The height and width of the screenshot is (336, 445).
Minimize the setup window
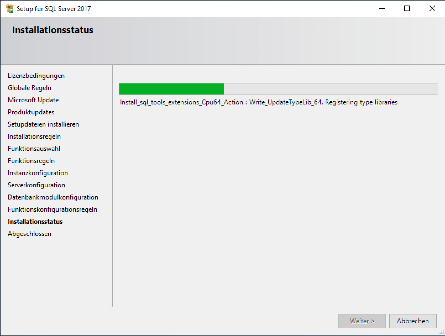[382, 9]
